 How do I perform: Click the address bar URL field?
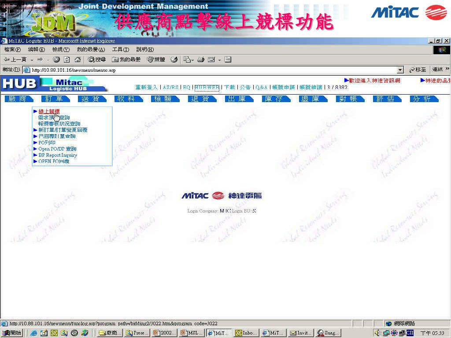click(213, 70)
